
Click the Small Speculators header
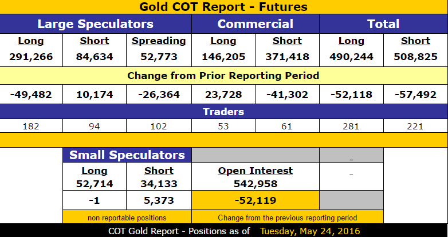[x=127, y=155]
